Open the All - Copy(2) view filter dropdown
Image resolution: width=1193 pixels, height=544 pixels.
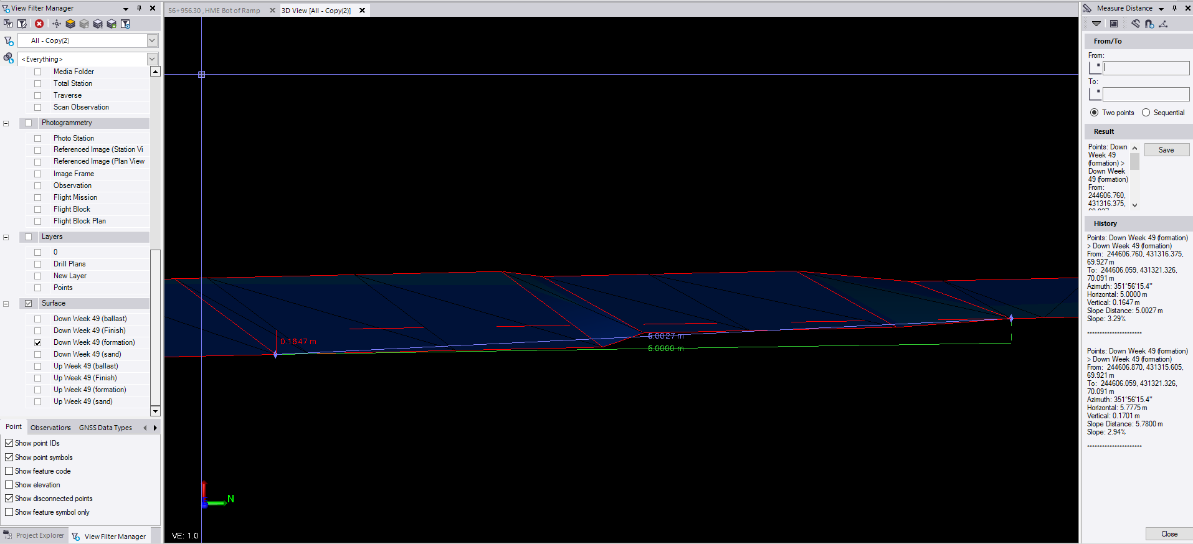pyautogui.click(x=152, y=40)
